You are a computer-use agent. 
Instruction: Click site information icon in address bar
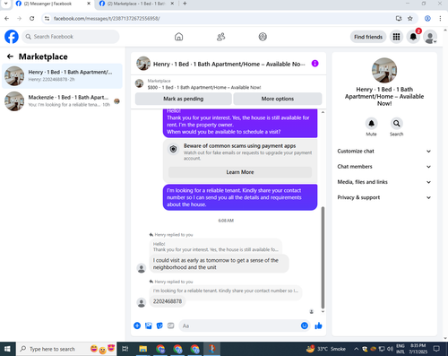[x=47, y=19]
